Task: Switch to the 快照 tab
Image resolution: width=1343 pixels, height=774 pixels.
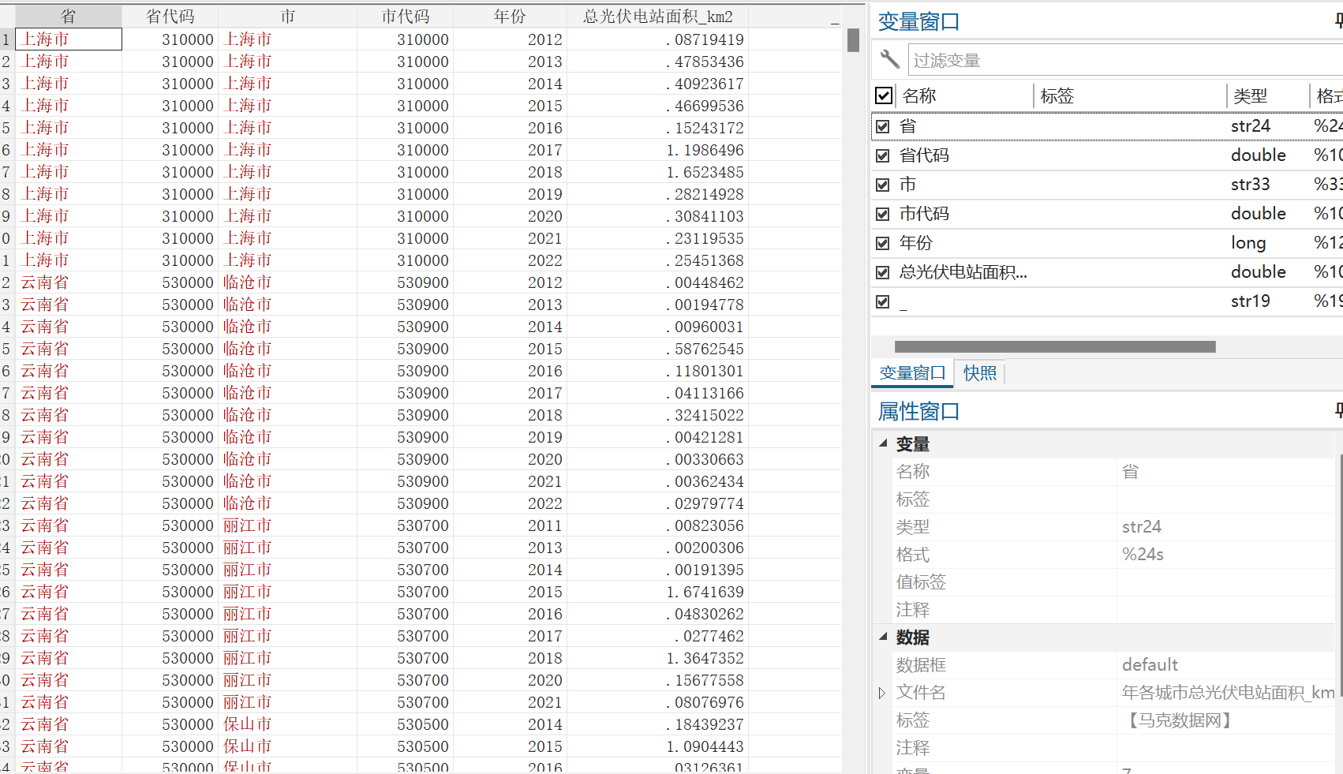Action: click(x=980, y=373)
